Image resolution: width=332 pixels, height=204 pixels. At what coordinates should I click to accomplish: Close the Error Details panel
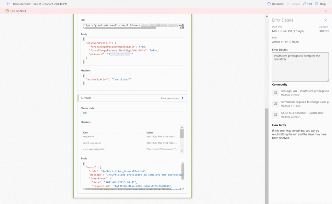(326, 20)
